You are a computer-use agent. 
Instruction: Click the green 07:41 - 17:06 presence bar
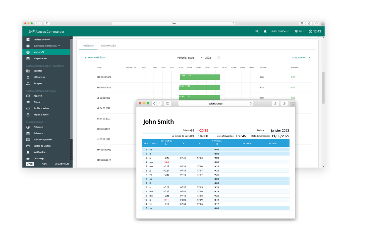[x=199, y=88]
